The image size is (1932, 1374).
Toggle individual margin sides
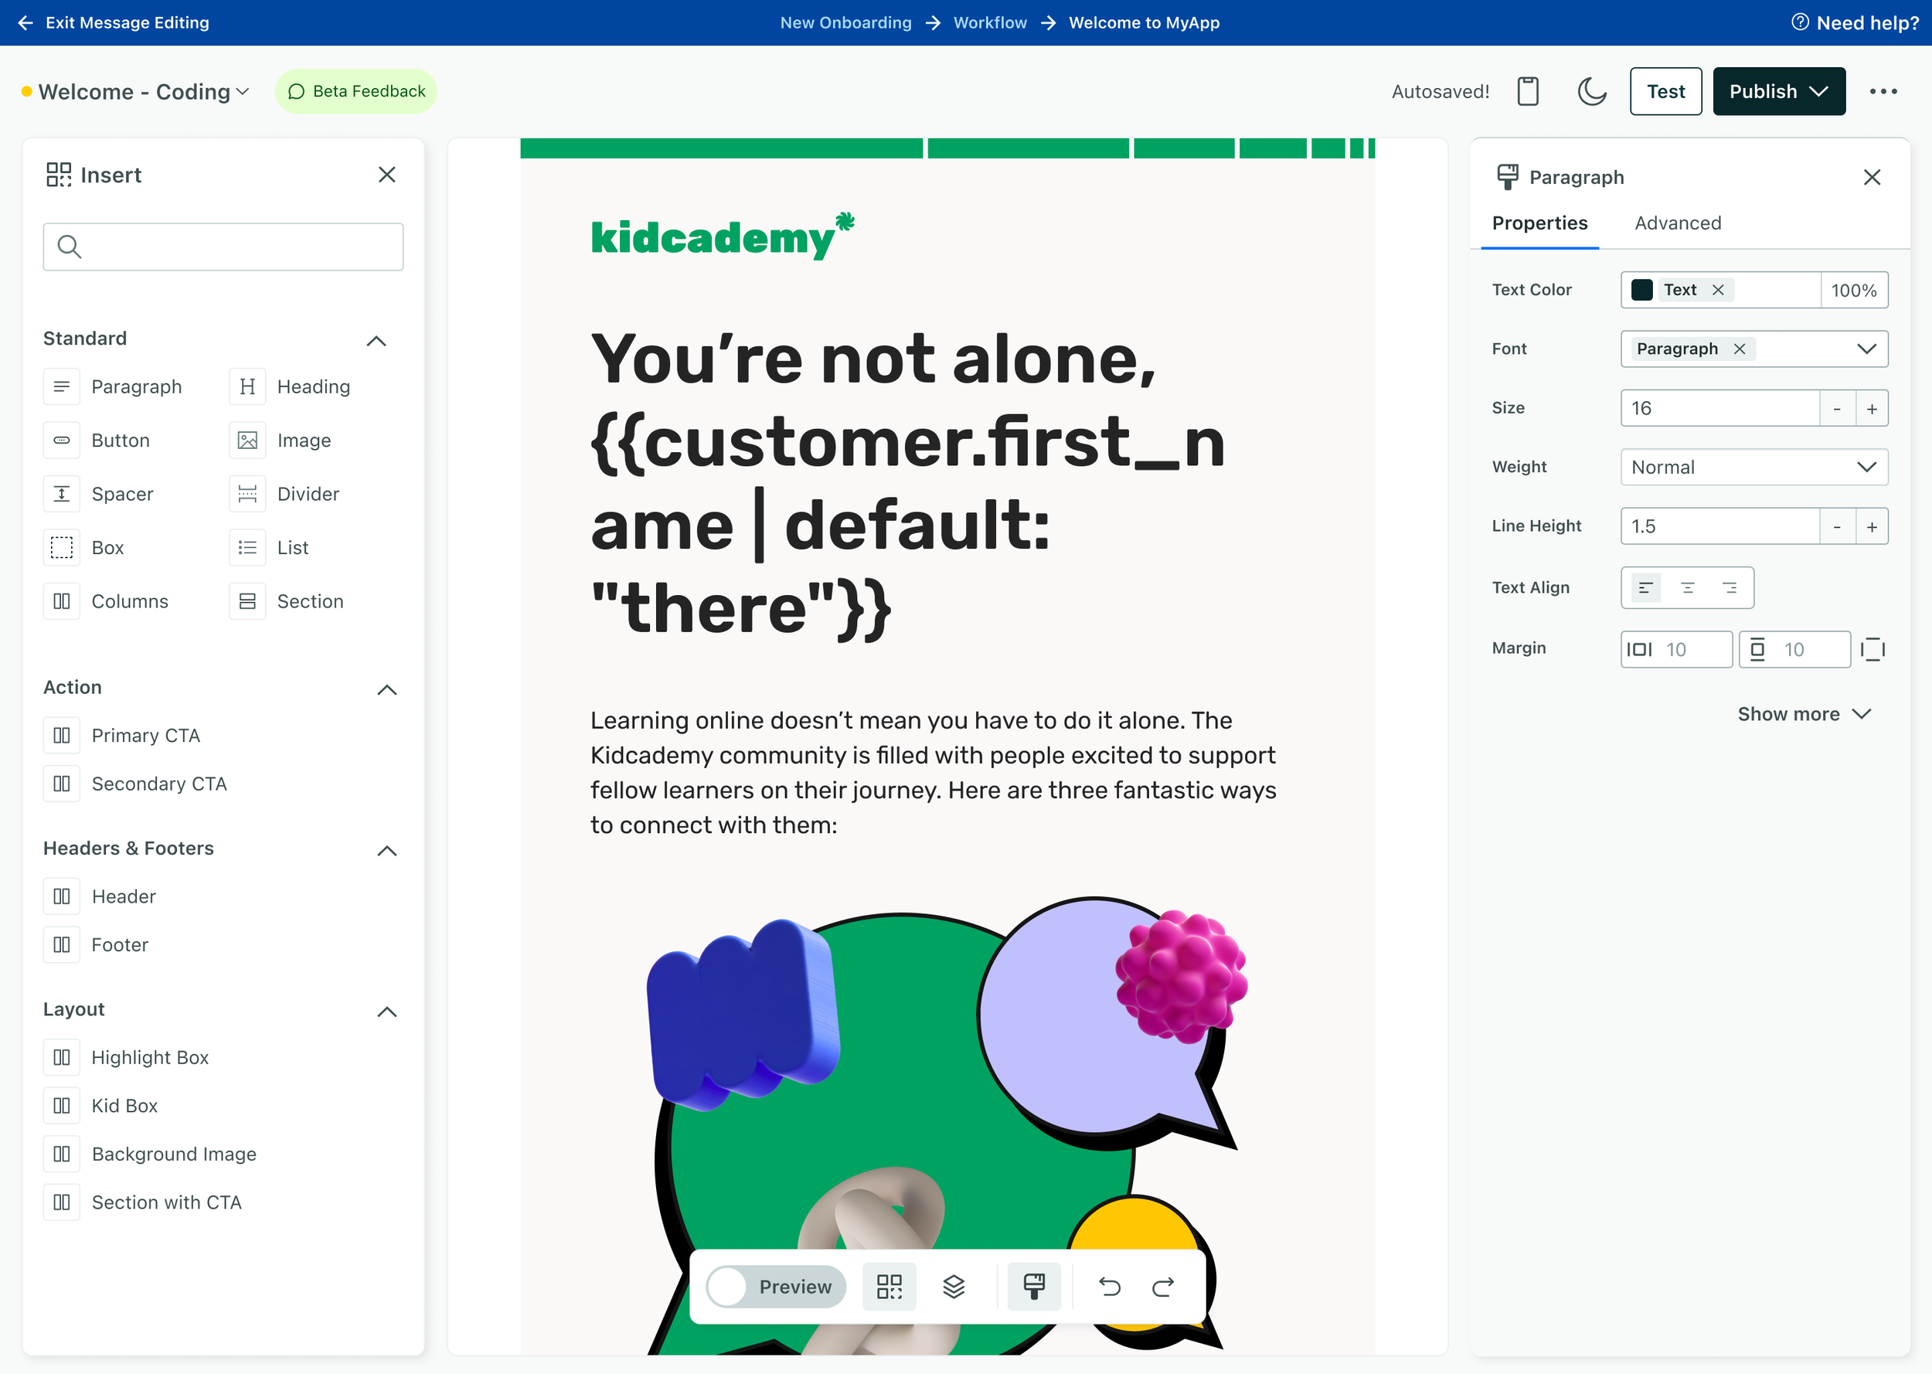pyautogui.click(x=1872, y=649)
